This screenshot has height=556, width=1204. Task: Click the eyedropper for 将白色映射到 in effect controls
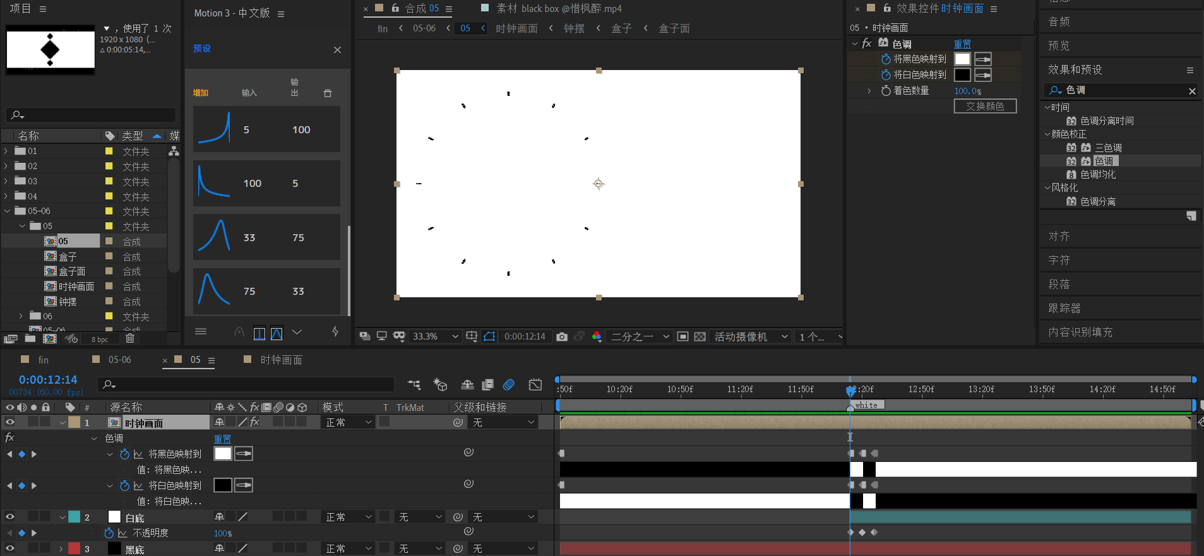tap(983, 75)
